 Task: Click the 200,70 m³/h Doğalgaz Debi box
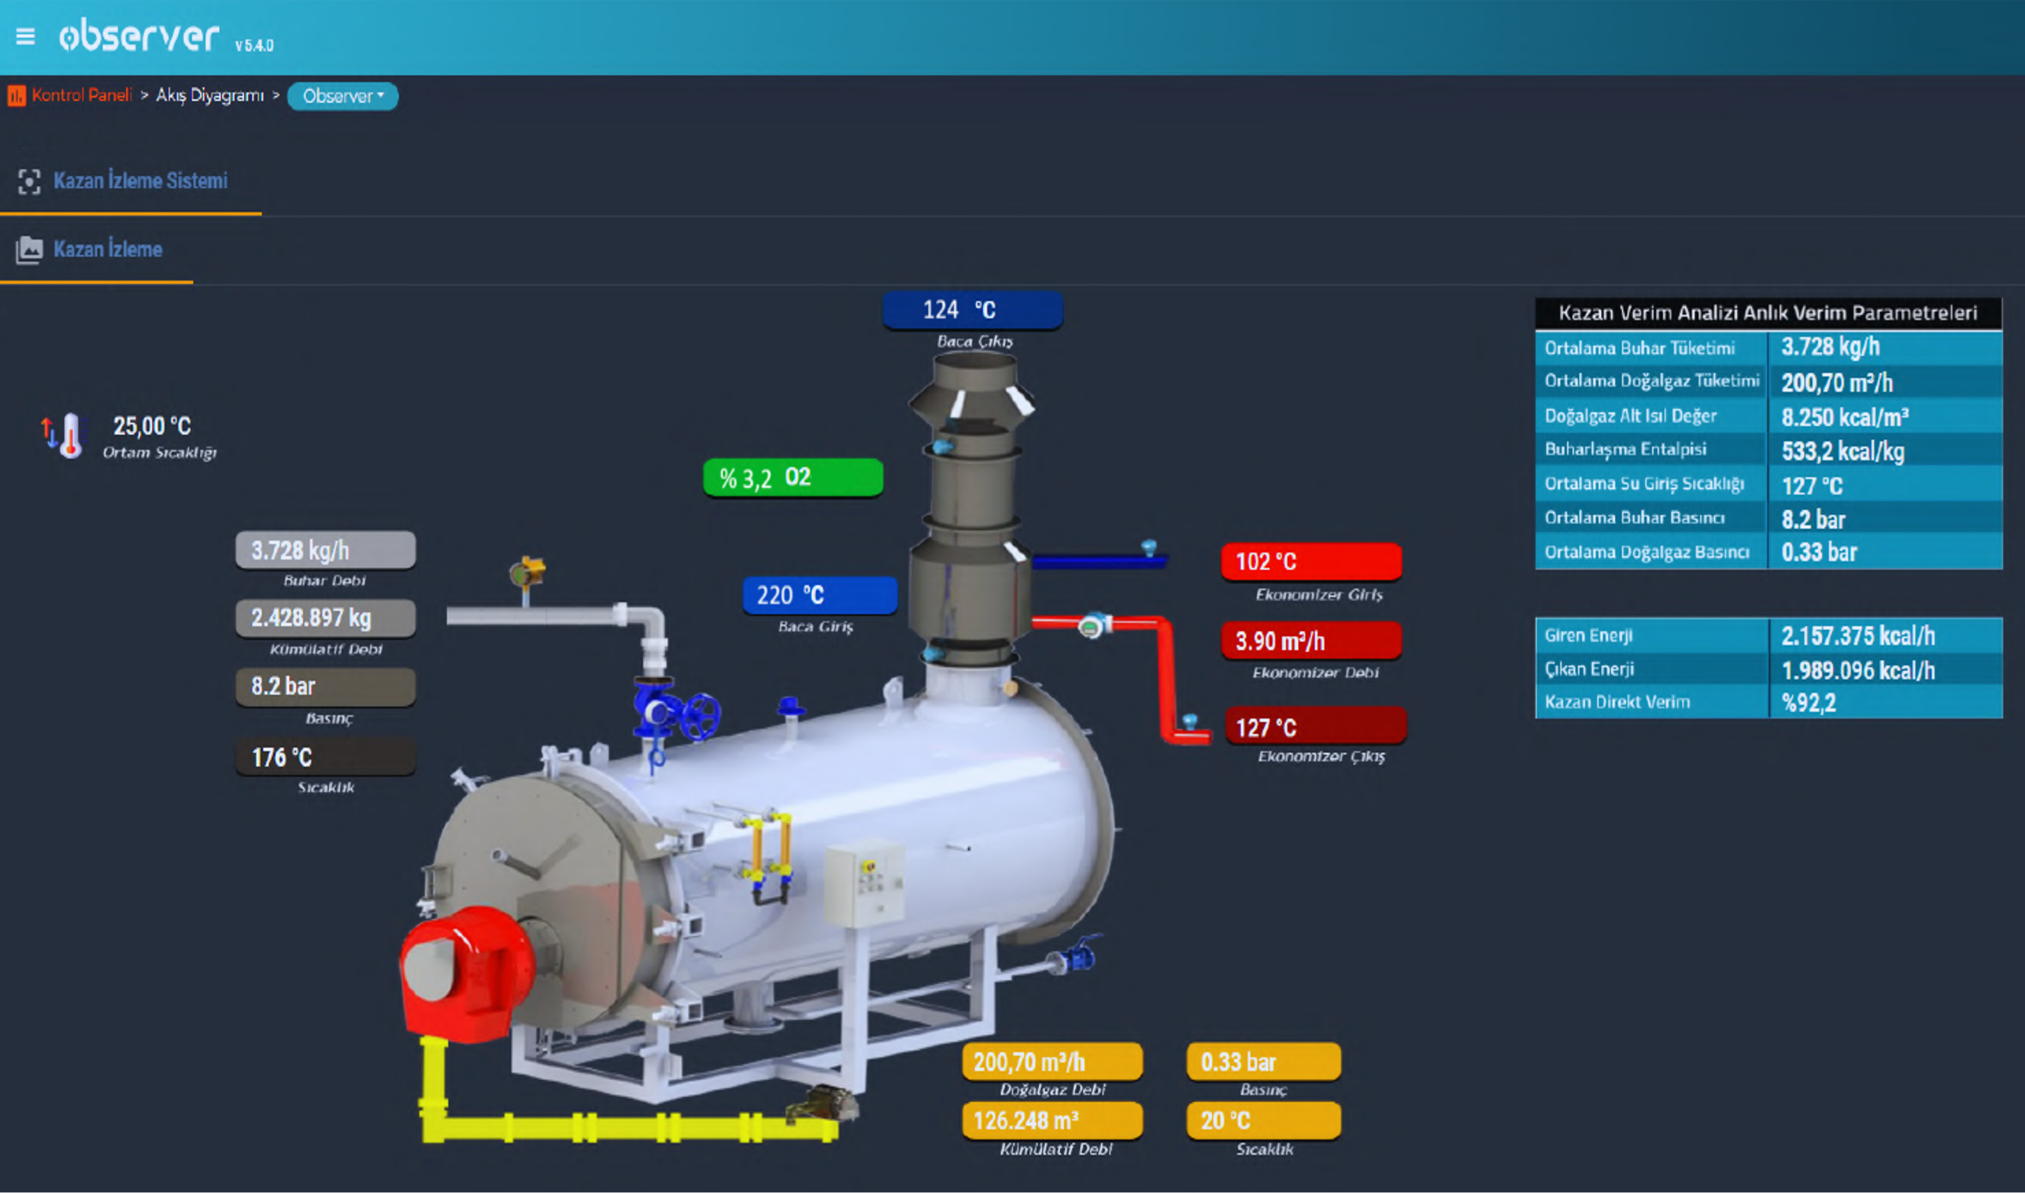1052,1062
